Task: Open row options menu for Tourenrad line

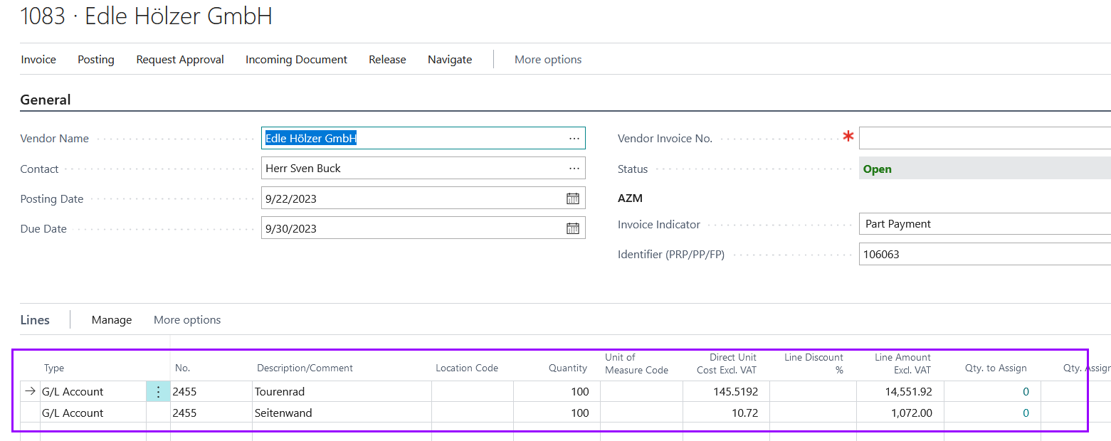Action: [158, 392]
